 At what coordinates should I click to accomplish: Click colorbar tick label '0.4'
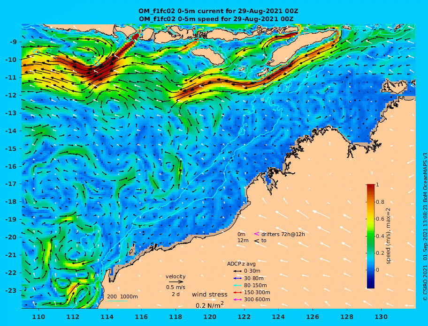coord(380,236)
